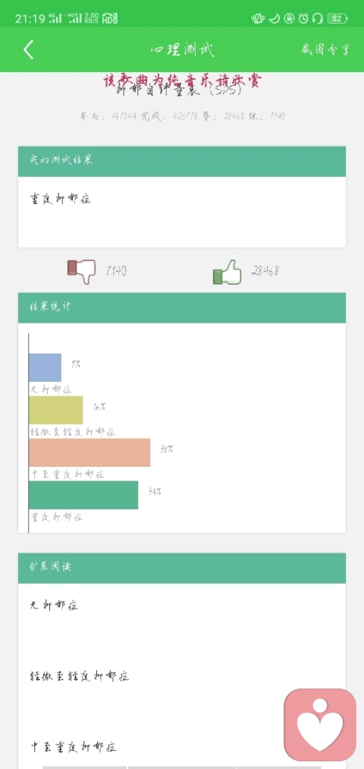Click the 结果统计 section header
Viewport: 364px width, 769px height.
tap(182, 308)
